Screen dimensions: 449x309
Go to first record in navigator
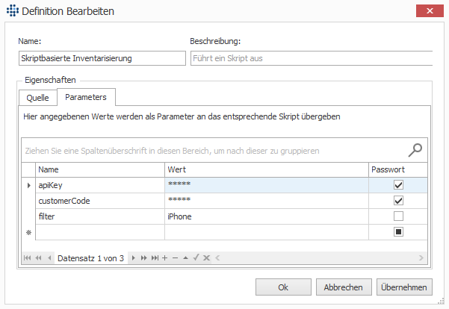point(27,258)
